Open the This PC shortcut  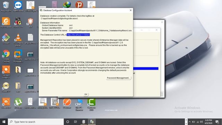pyautogui.click(x=79, y=105)
